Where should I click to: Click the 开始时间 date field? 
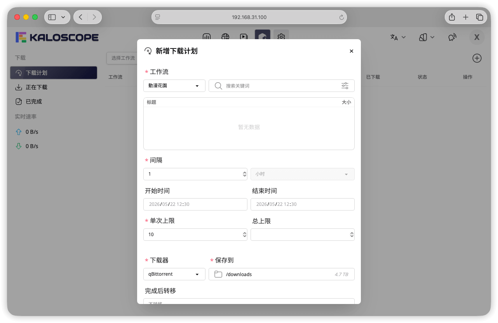pyautogui.click(x=195, y=204)
